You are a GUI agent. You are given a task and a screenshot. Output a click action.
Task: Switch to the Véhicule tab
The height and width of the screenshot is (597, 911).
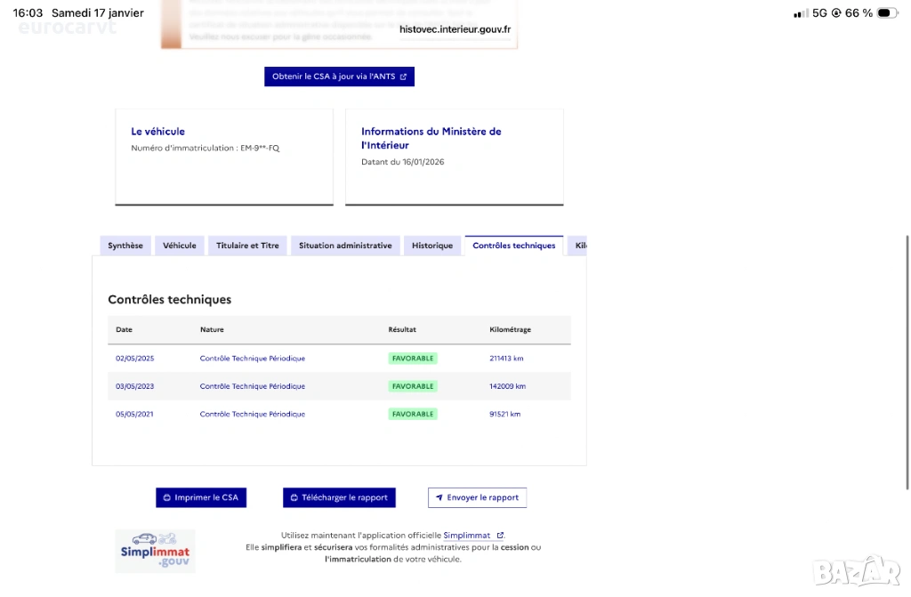pos(179,246)
